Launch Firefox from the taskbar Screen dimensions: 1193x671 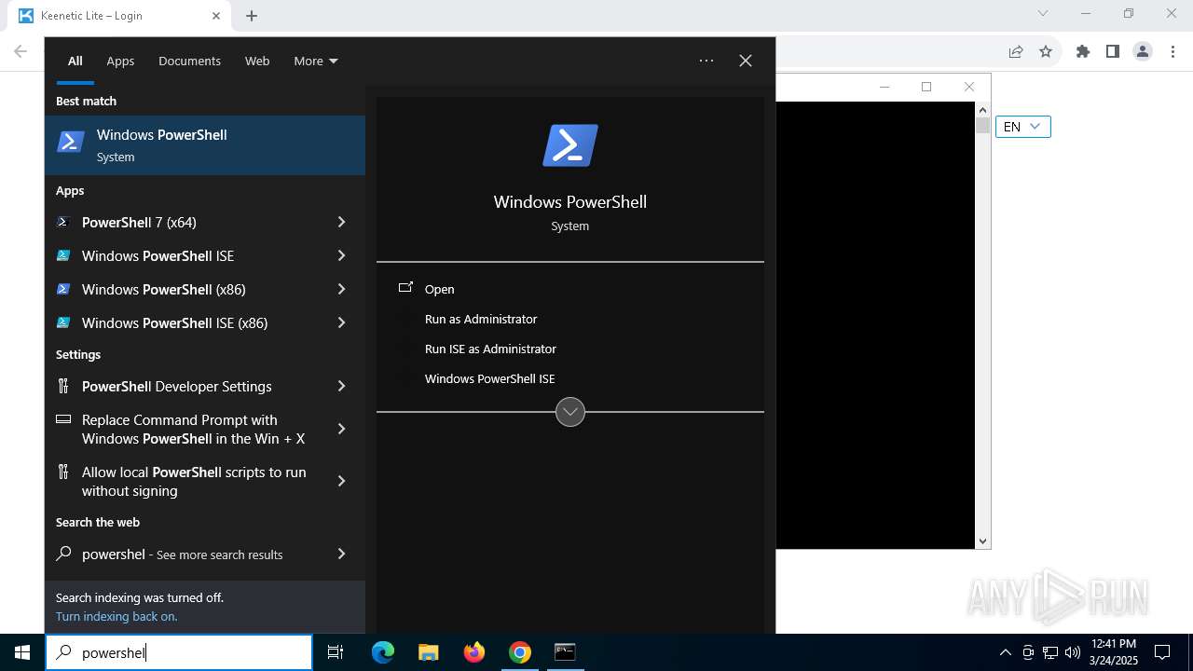click(x=474, y=652)
